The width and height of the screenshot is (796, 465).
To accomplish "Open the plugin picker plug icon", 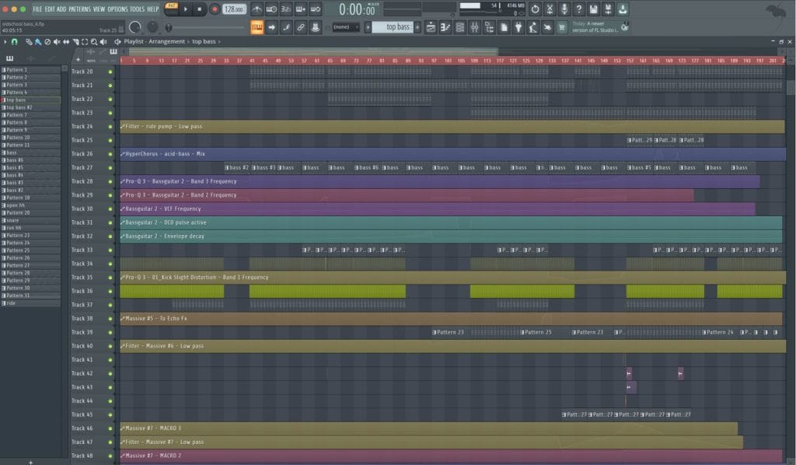I will (518, 27).
